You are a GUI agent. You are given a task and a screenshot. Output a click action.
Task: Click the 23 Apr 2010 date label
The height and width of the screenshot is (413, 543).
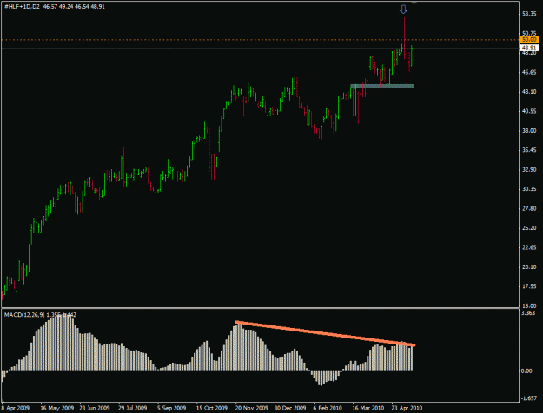pos(407,408)
